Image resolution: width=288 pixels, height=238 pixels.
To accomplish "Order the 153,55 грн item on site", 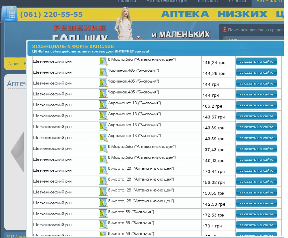I will 256,192.
